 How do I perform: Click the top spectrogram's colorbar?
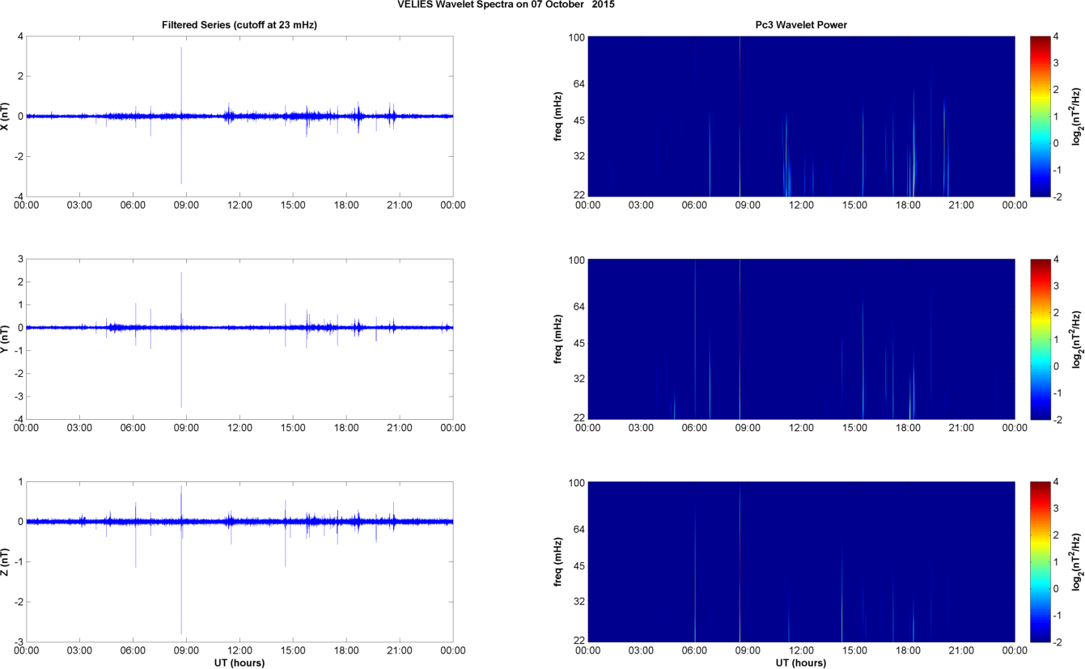coord(1040,116)
